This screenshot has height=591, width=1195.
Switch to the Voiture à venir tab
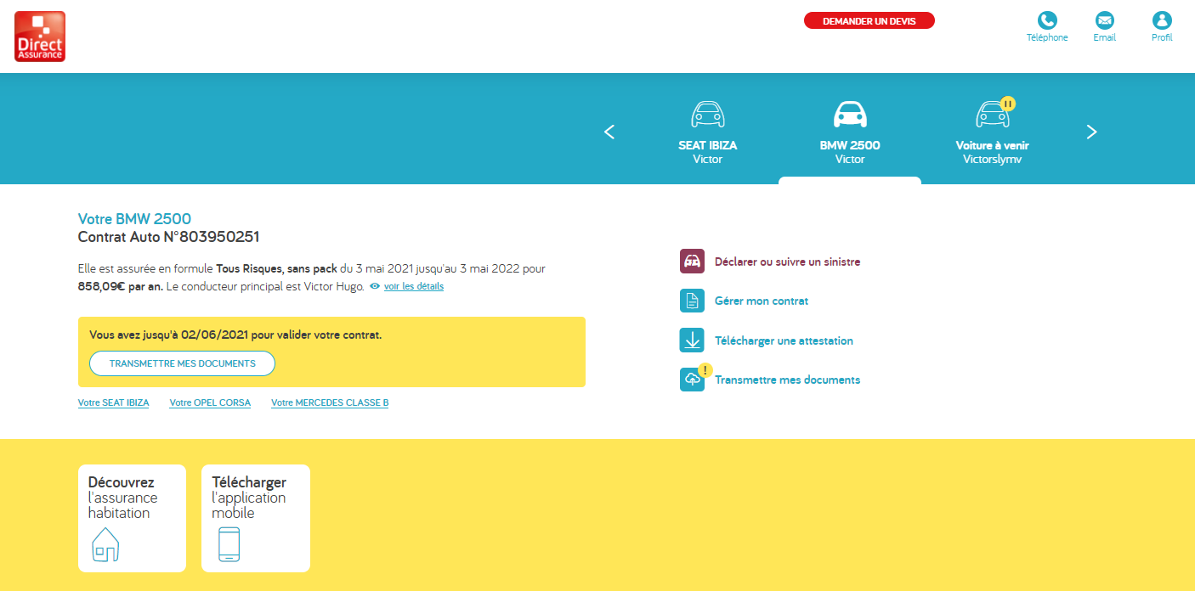(x=992, y=132)
